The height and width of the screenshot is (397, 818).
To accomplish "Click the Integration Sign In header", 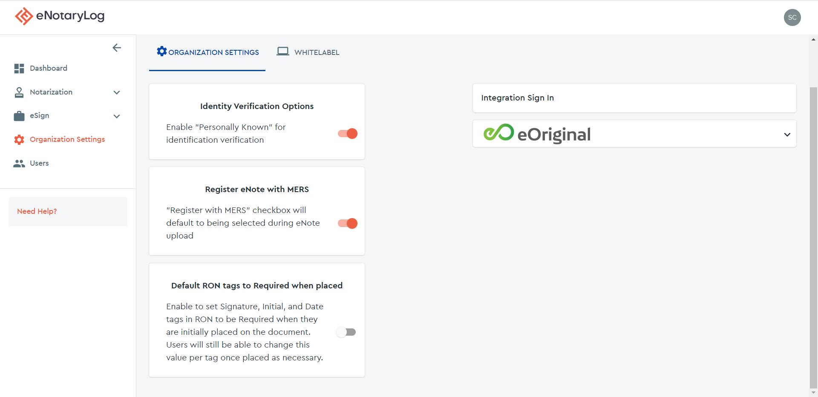I will click(518, 98).
